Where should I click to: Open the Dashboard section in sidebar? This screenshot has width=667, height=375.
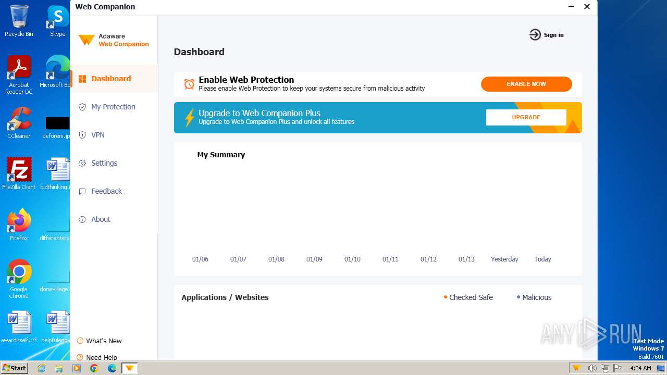[x=114, y=79]
